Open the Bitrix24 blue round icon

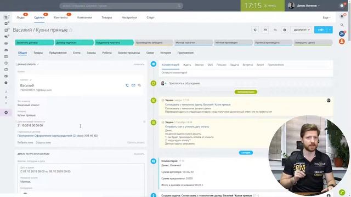point(342,34)
